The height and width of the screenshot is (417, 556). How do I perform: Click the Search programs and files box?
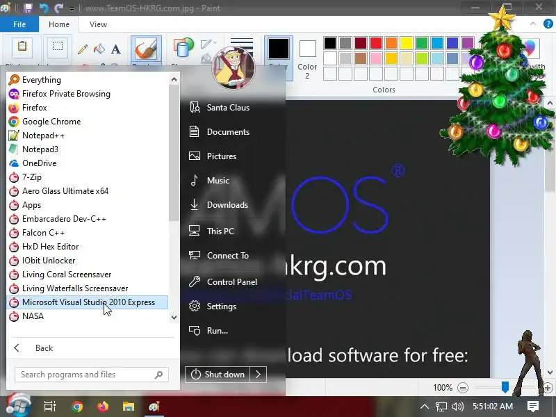click(x=92, y=375)
